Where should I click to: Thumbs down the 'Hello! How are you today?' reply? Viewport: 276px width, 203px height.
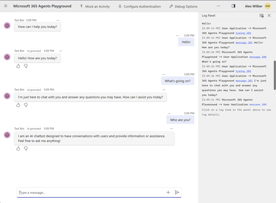click(x=26, y=66)
